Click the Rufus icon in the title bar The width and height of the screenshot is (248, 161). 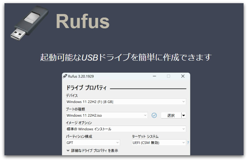[65, 76]
